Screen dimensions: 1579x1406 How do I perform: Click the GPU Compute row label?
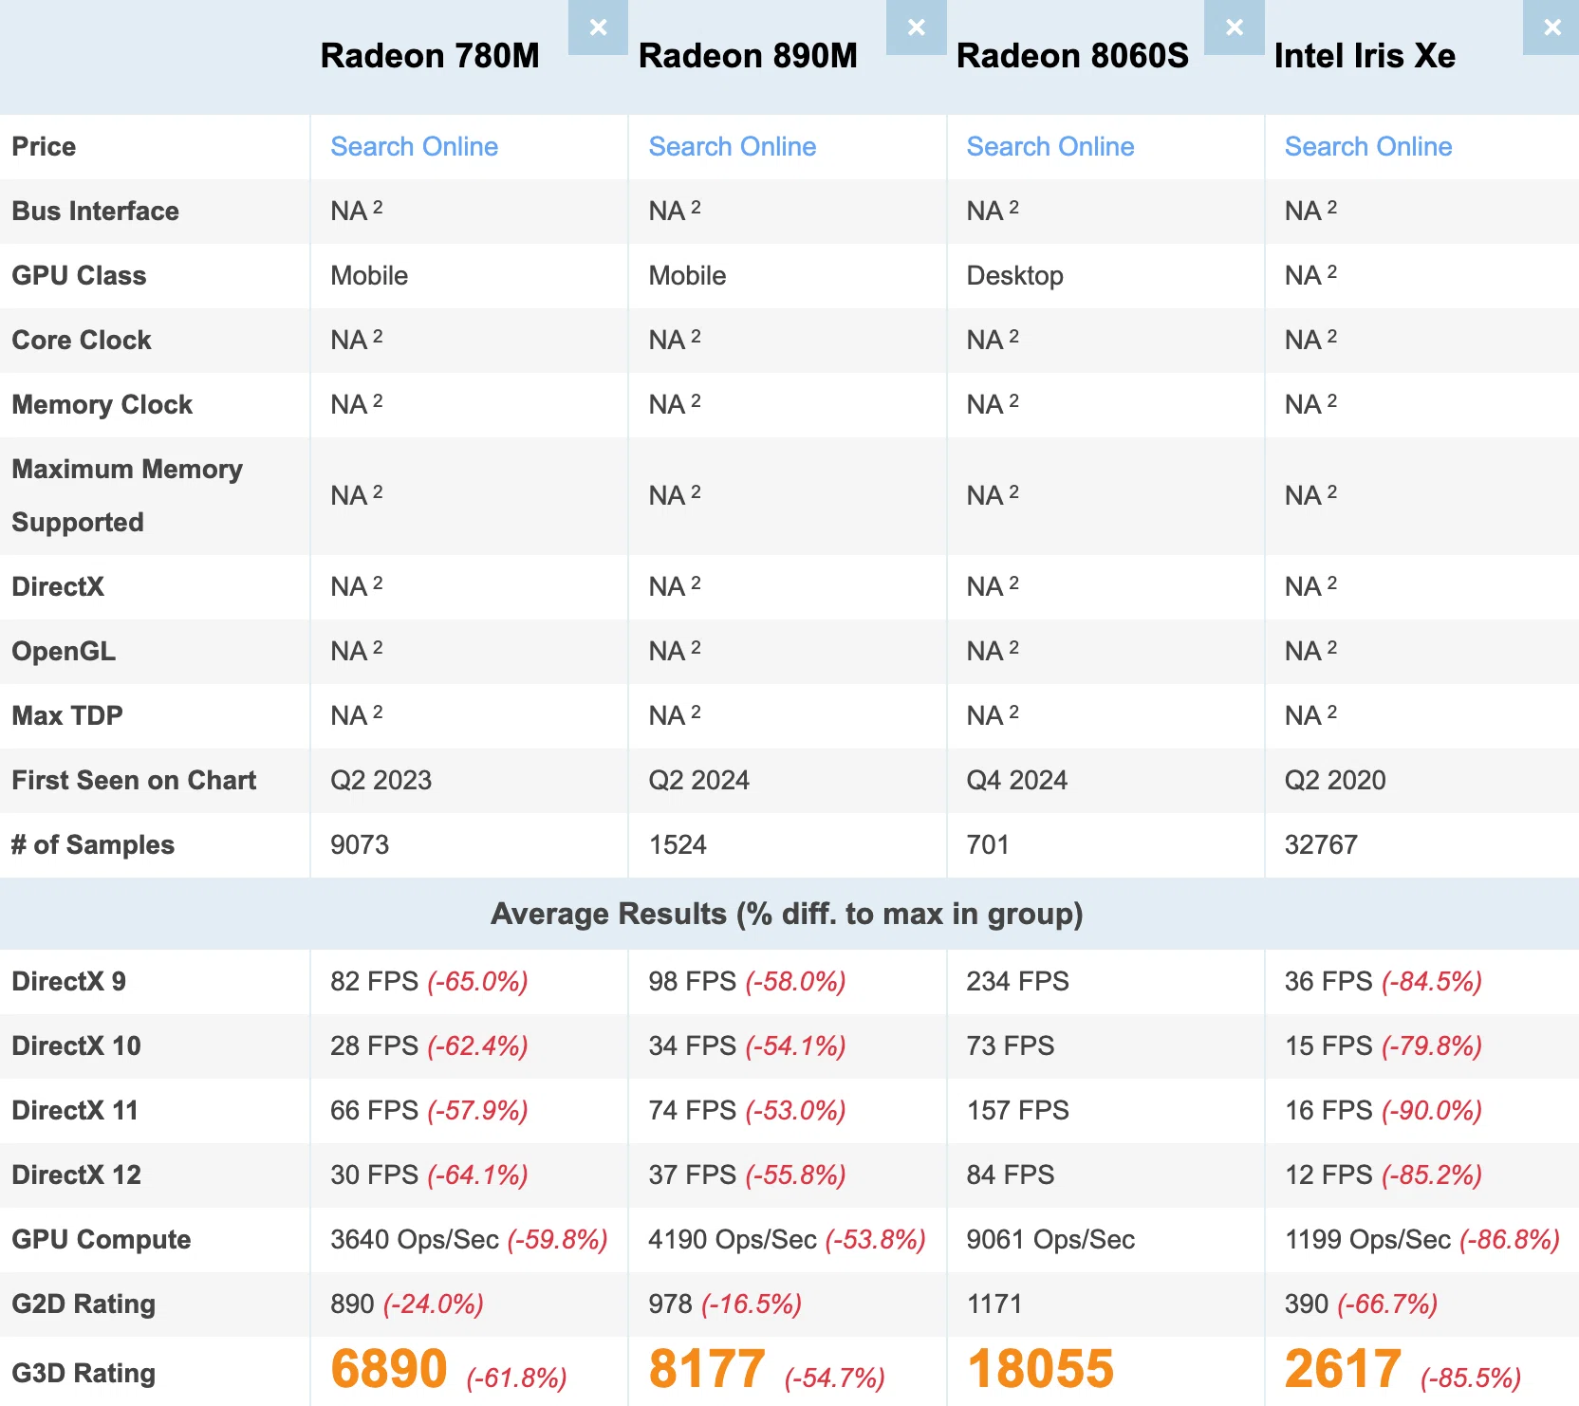(102, 1239)
